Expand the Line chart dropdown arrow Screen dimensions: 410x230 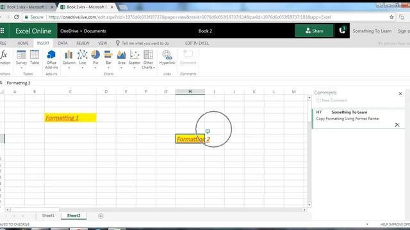(x=83, y=68)
